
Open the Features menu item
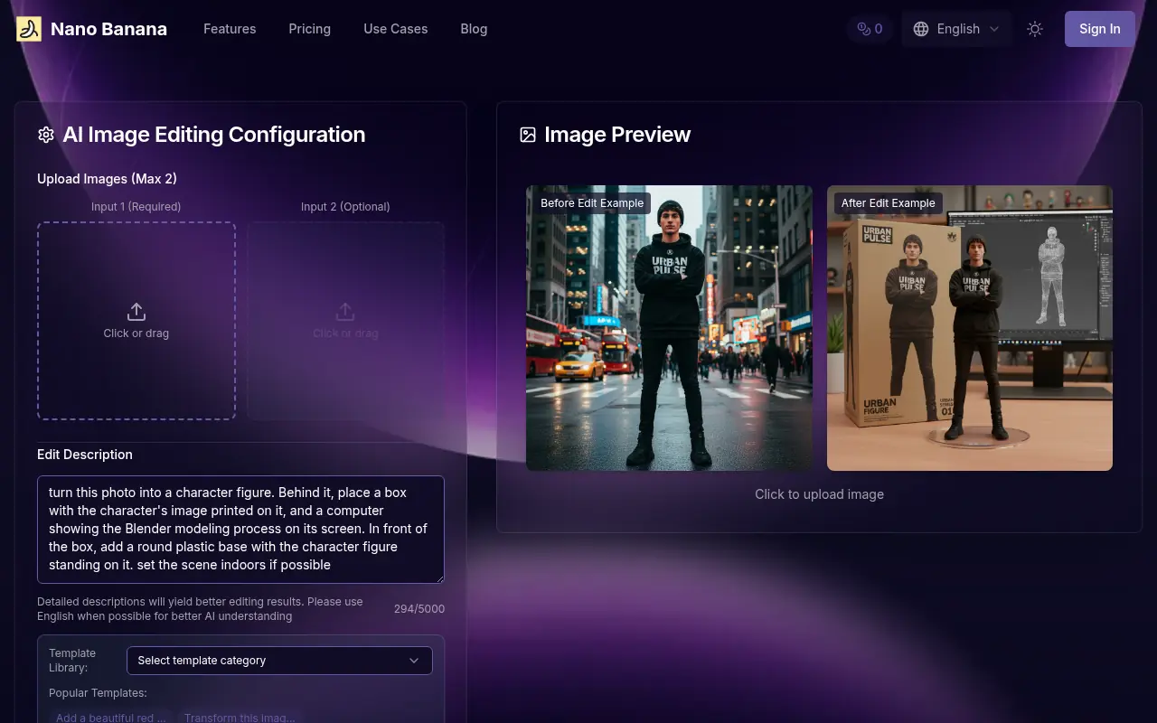pos(230,29)
